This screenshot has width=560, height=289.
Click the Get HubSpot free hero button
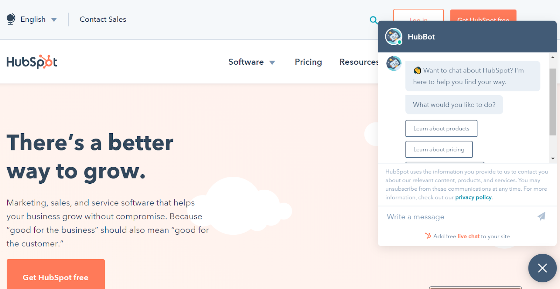(56, 274)
